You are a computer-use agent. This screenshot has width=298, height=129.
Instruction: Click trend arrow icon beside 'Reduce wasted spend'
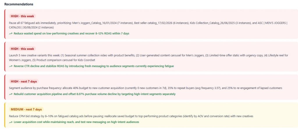[10, 34]
